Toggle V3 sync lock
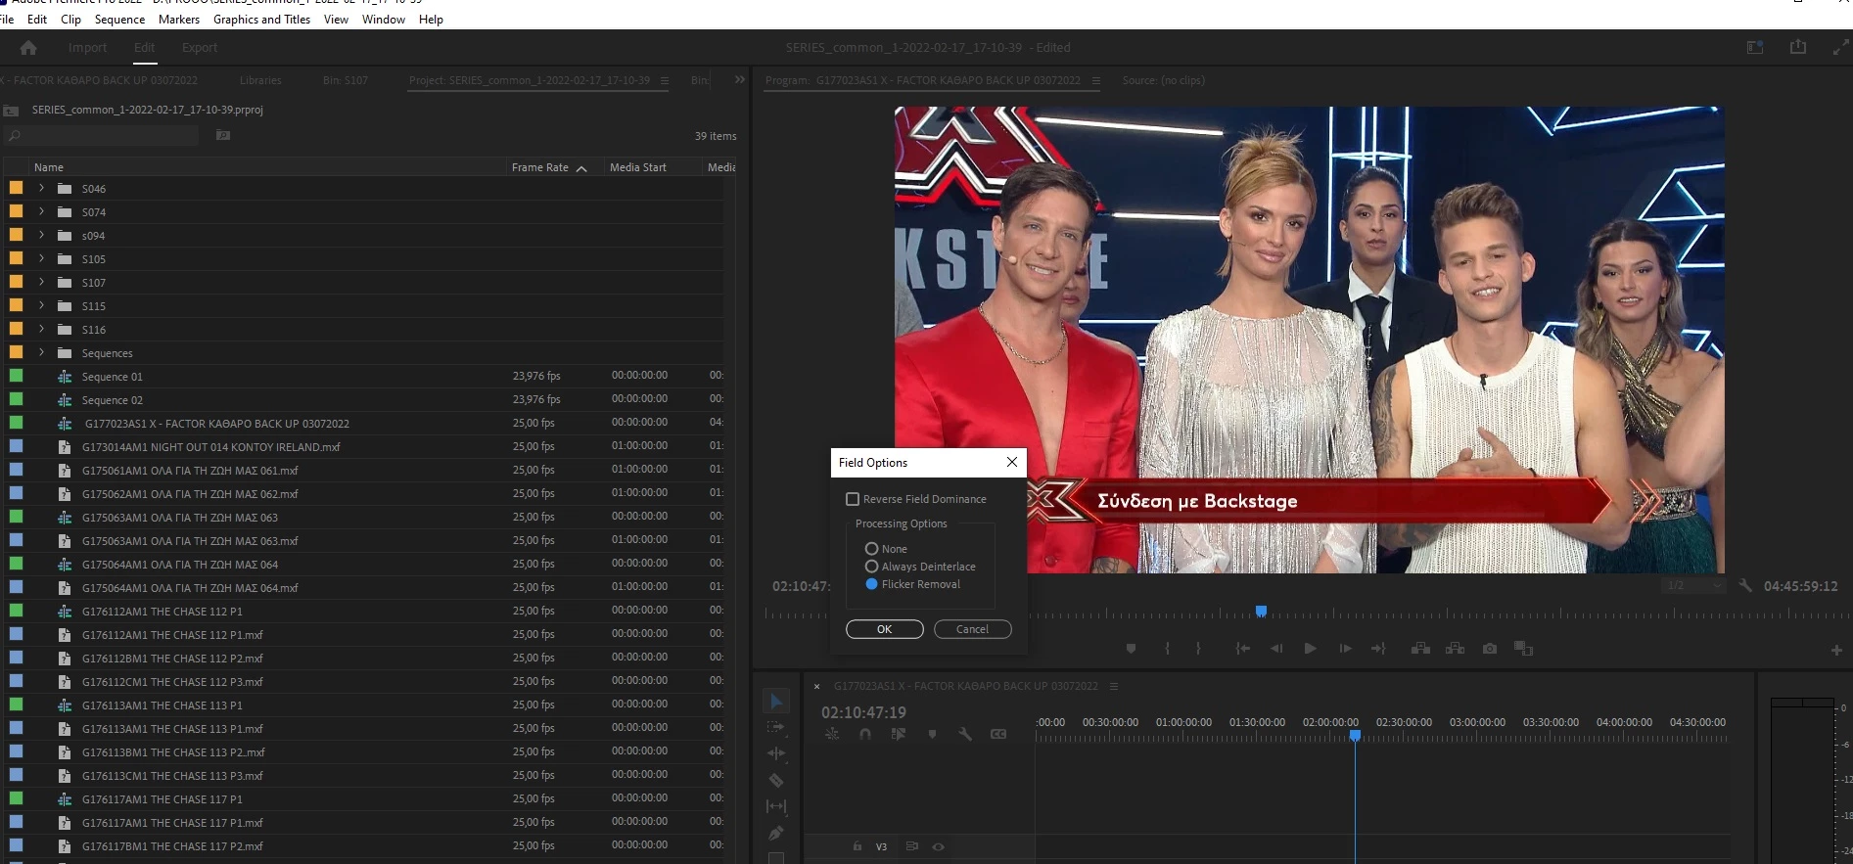 coord(911,846)
